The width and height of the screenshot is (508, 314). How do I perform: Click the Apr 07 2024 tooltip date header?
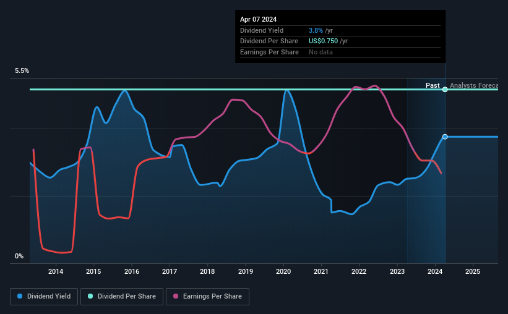click(258, 19)
